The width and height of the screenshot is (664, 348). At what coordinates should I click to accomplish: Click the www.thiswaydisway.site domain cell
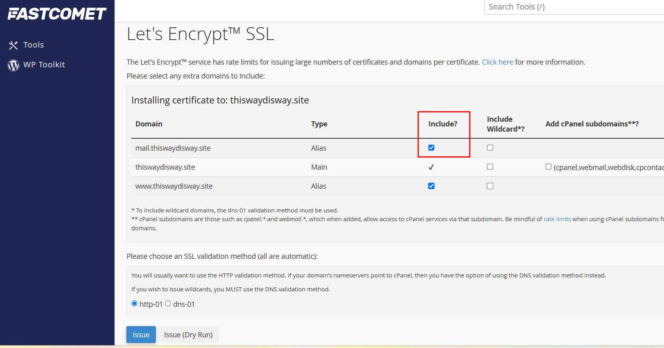[174, 186]
